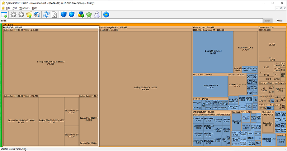
Task: Open the Windows menu
Action: click(x=24, y=8)
